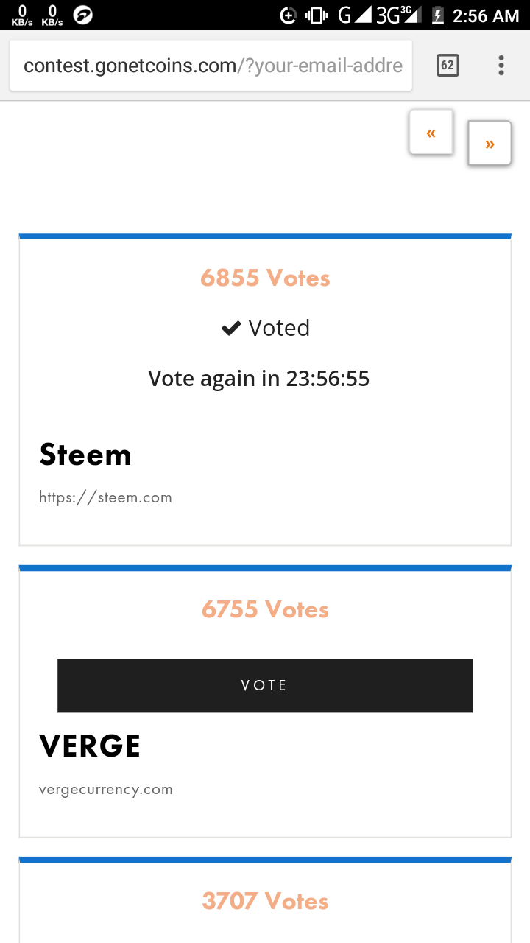Image resolution: width=530 pixels, height=943 pixels.
Task: Tap the 6855 Votes count
Action: [265, 278]
